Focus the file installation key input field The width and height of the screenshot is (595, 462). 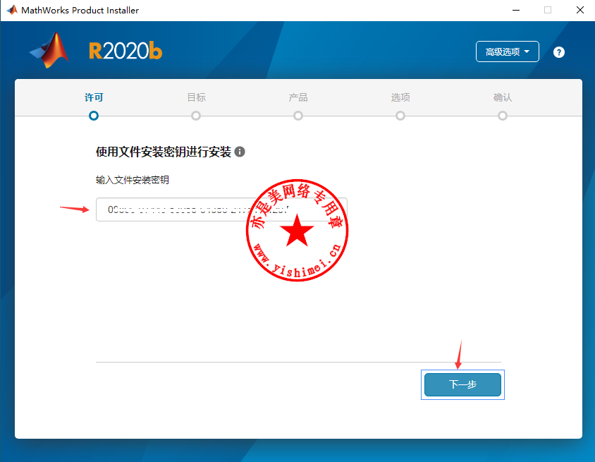coord(221,209)
